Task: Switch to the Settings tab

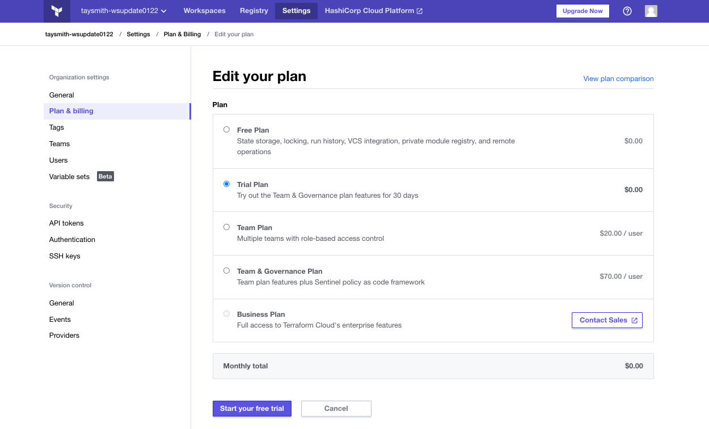Action: tap(296, 11)
